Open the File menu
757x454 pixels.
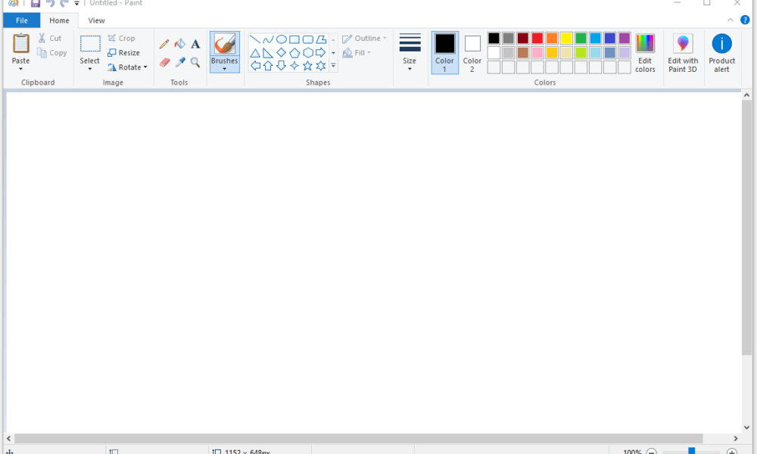pos(21,20)
